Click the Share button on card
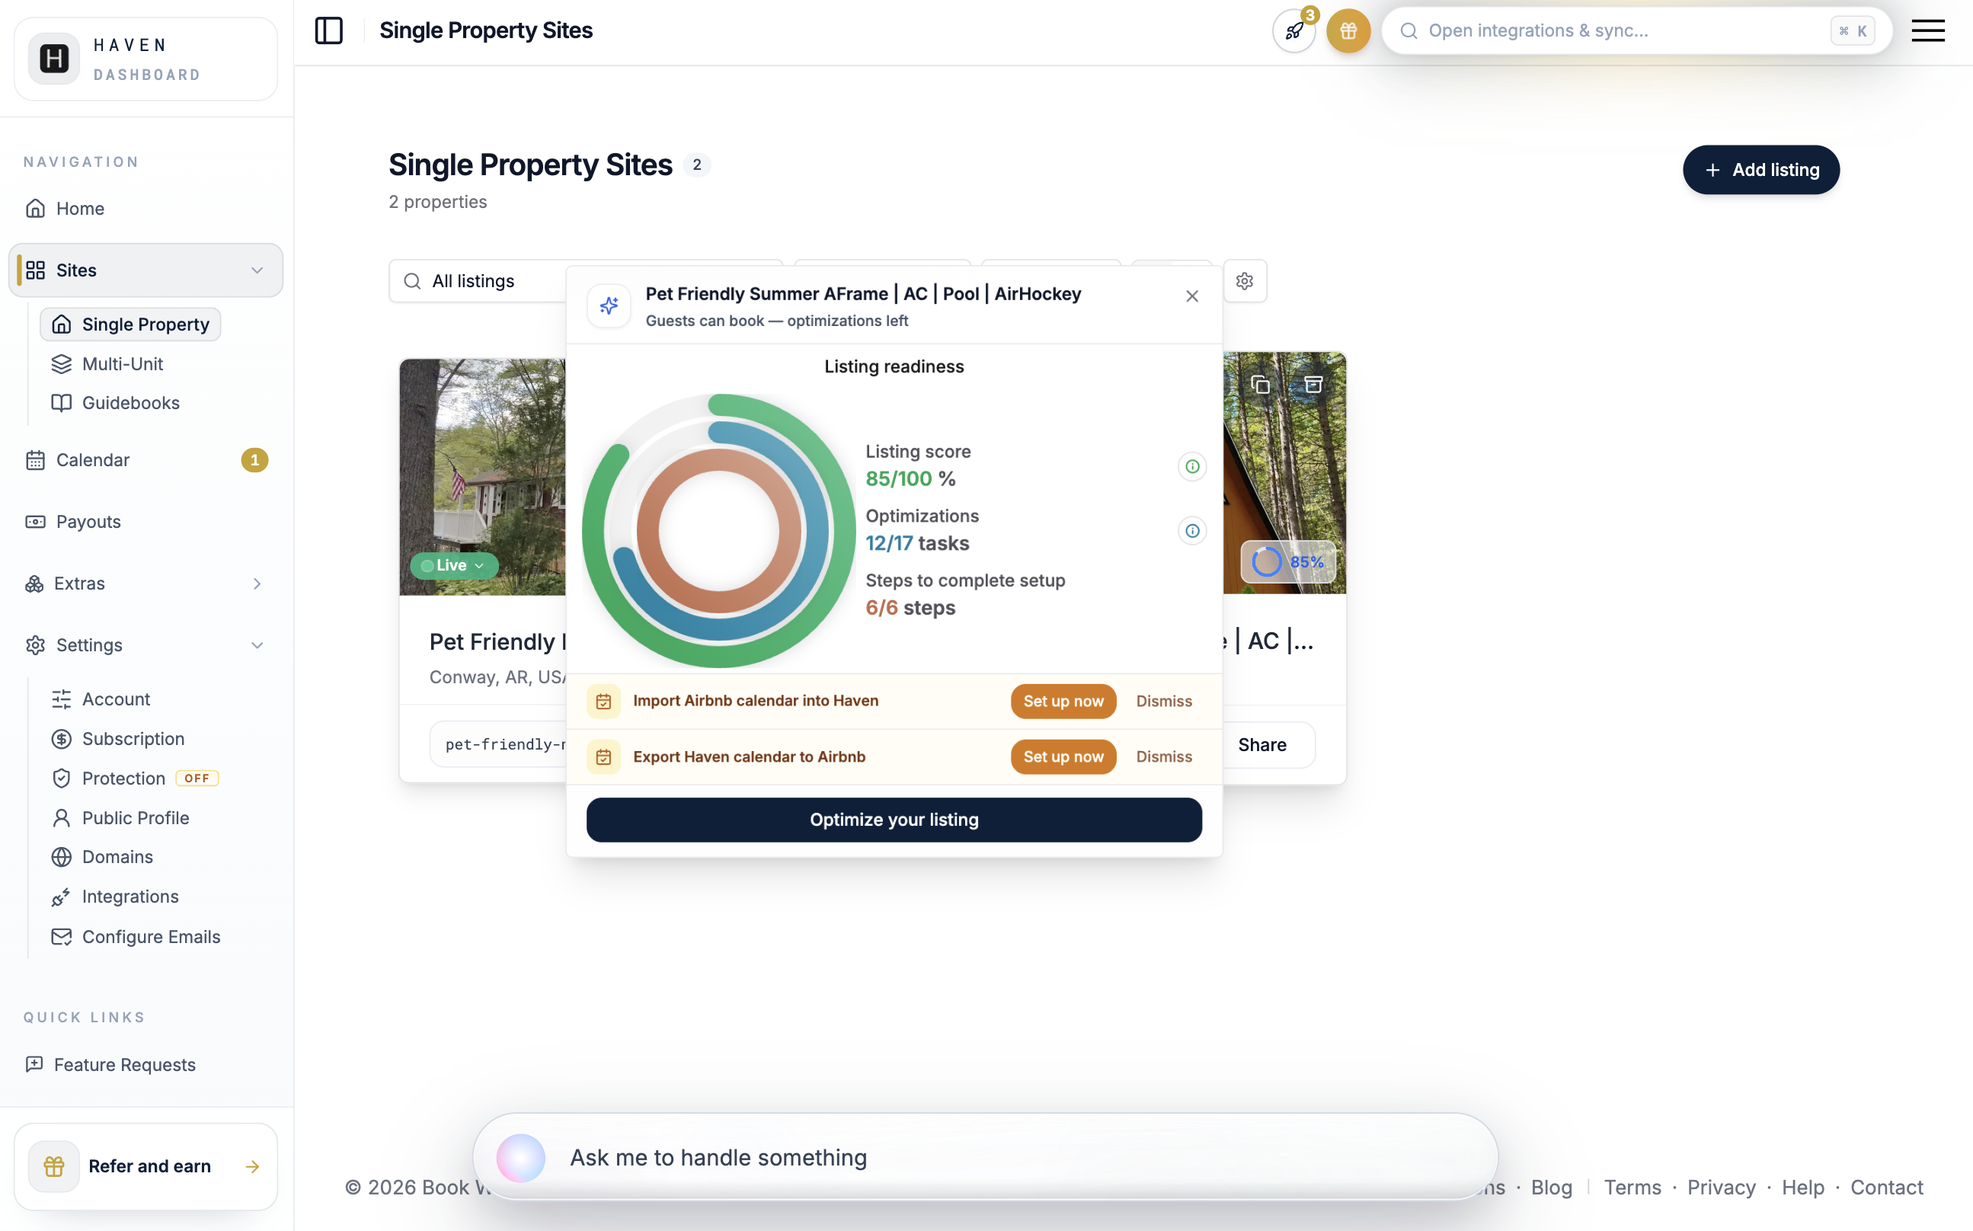Screen dimensions: 1973x1231 click(x=1262, y=745)
